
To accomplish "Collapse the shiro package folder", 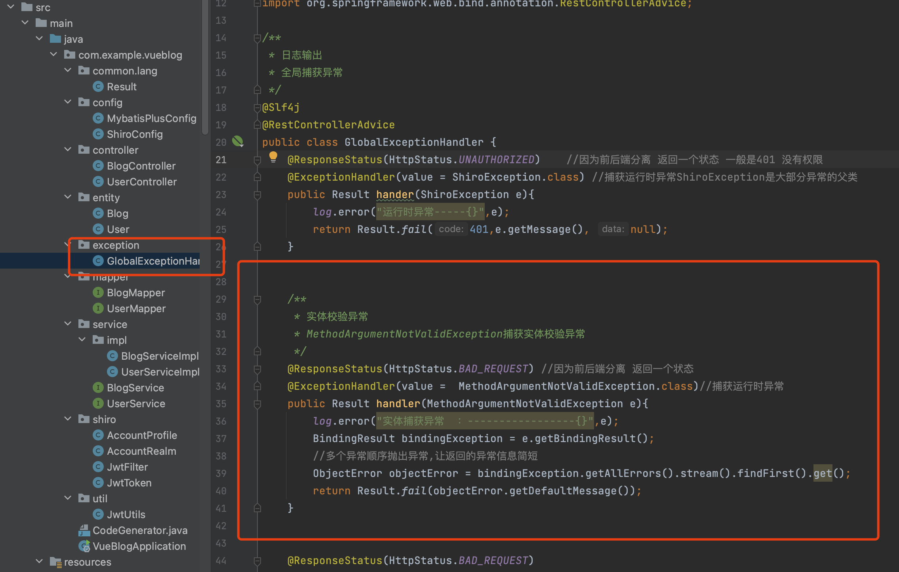I will coord(68,419).
